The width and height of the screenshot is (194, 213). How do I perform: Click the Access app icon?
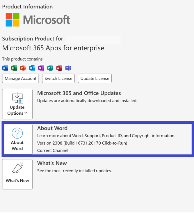point(59,68)
